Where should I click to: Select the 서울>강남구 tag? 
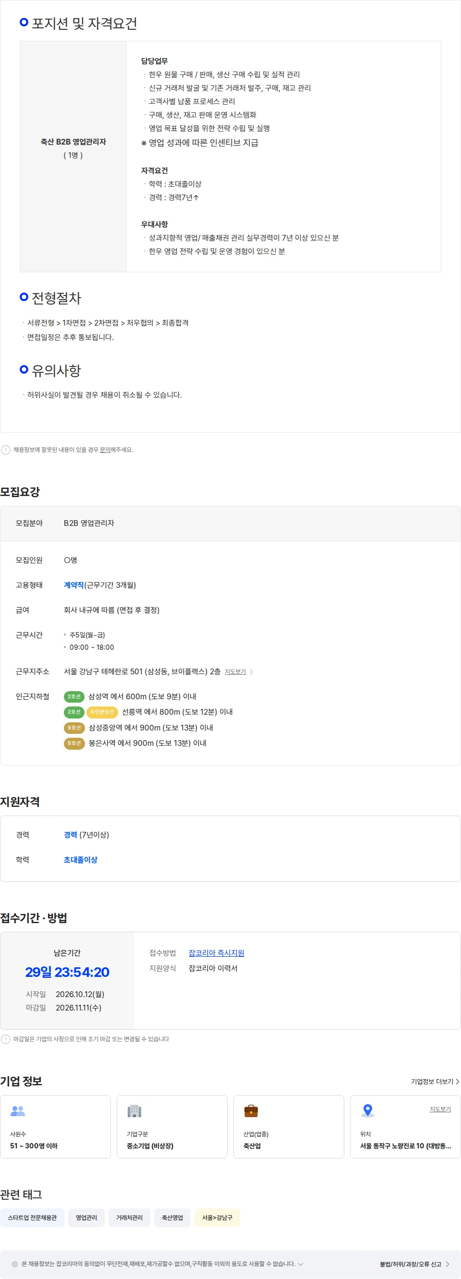[218, 1218]
